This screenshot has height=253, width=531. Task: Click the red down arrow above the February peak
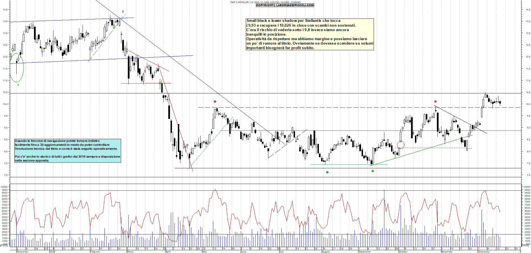123,12
